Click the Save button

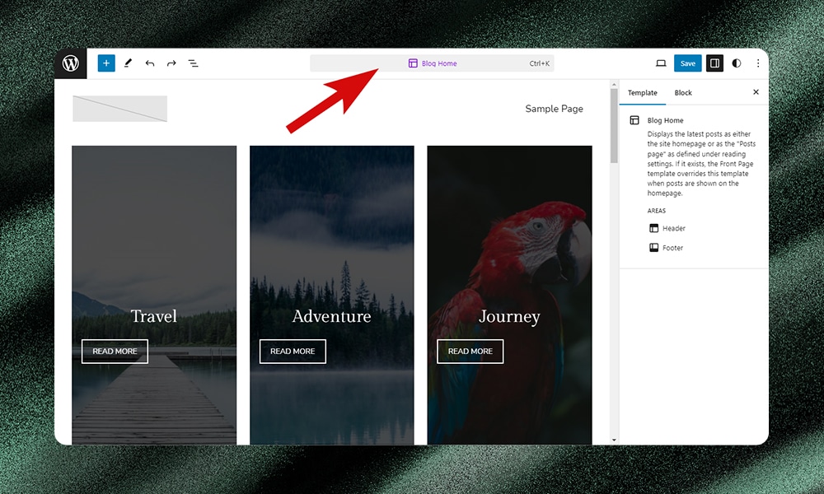click(x=687, y=63)
